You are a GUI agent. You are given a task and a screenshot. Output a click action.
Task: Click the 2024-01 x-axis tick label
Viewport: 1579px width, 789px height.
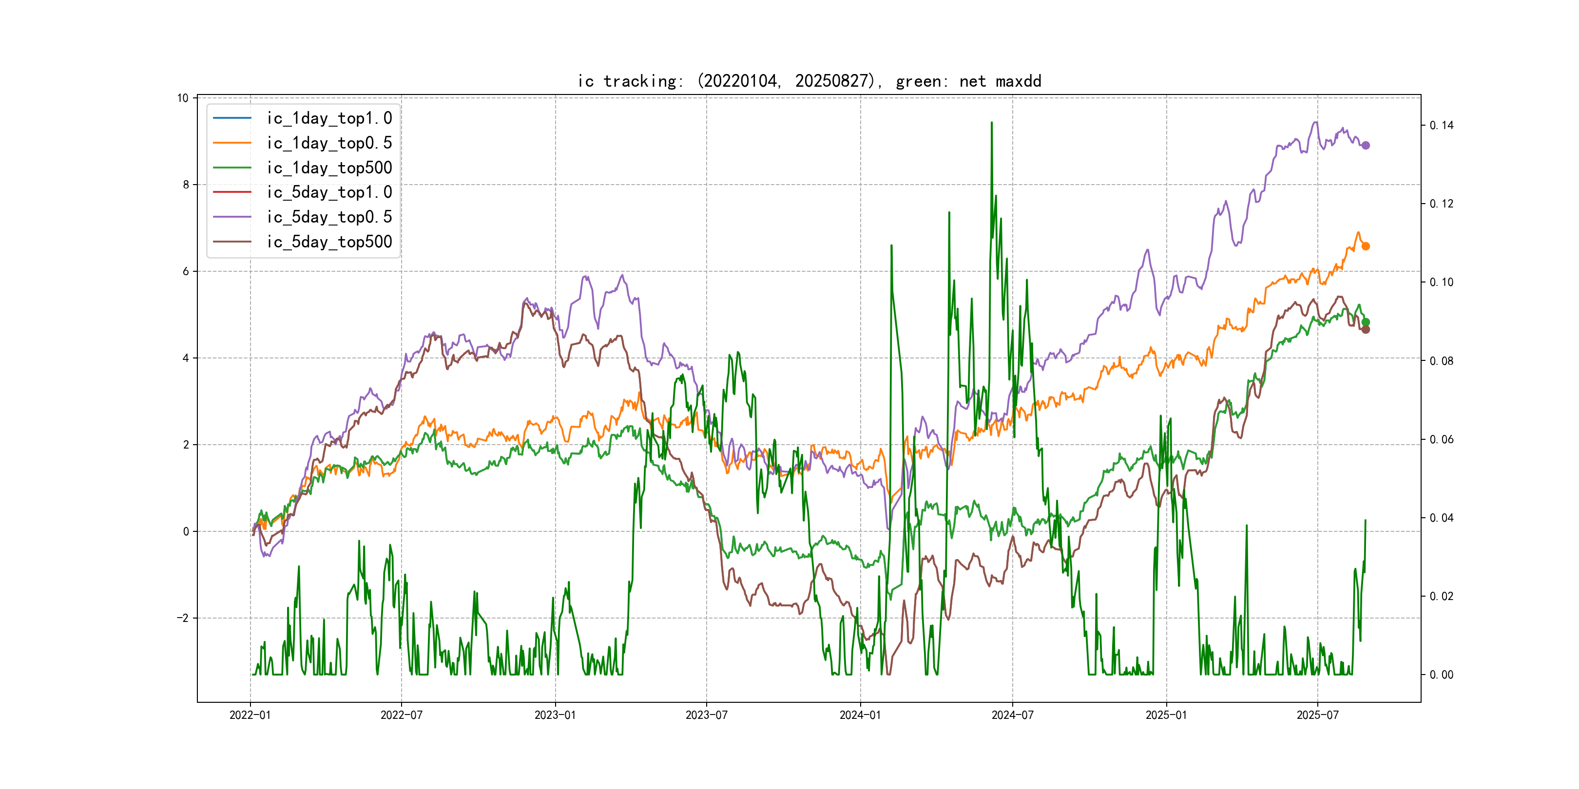click(860, 715)
